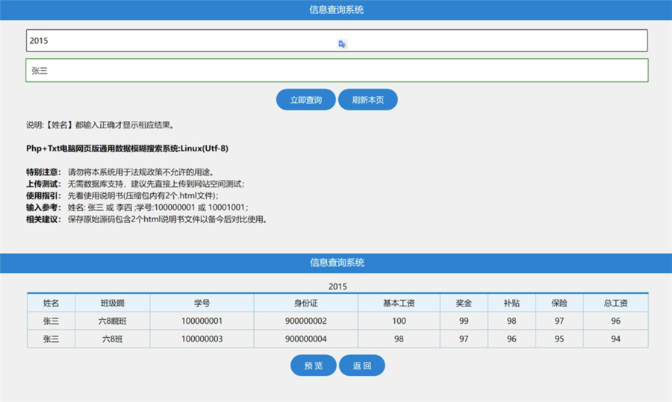Click the 刷新本页 button
672x402 pixels.
point(367,100)
